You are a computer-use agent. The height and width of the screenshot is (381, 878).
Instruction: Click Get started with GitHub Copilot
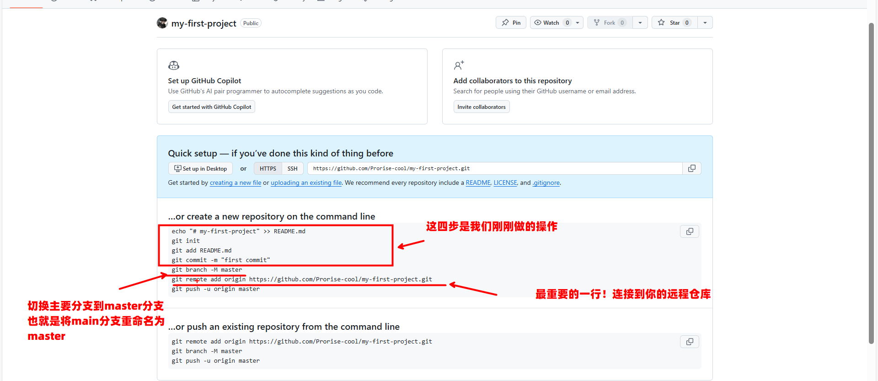[211, 107]
